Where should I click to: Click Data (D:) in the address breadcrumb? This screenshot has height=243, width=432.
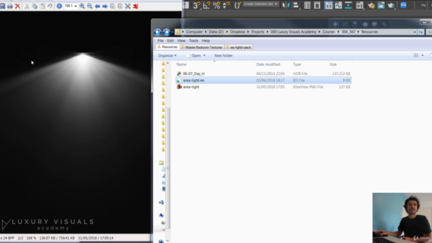pos(216,32)
